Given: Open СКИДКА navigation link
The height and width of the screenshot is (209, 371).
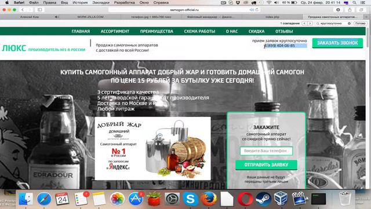Looking at the screenshot, I should (x=256, y=31).
